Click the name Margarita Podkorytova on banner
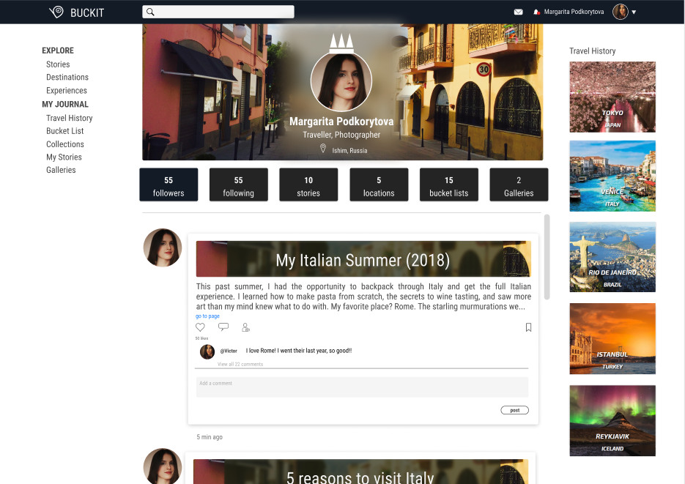This screenshot has width=685, height=484. (341, 122)
